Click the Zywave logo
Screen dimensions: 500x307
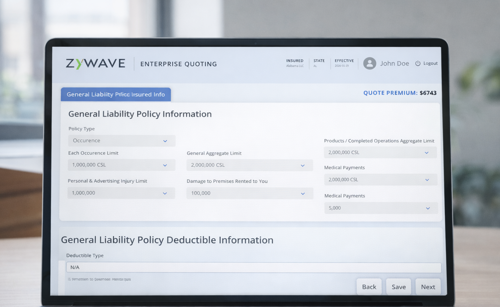pos(95,63)
